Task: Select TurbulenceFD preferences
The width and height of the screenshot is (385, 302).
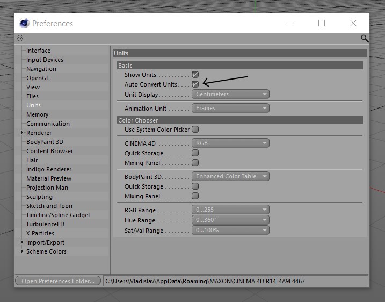Action: pos(45,224)
